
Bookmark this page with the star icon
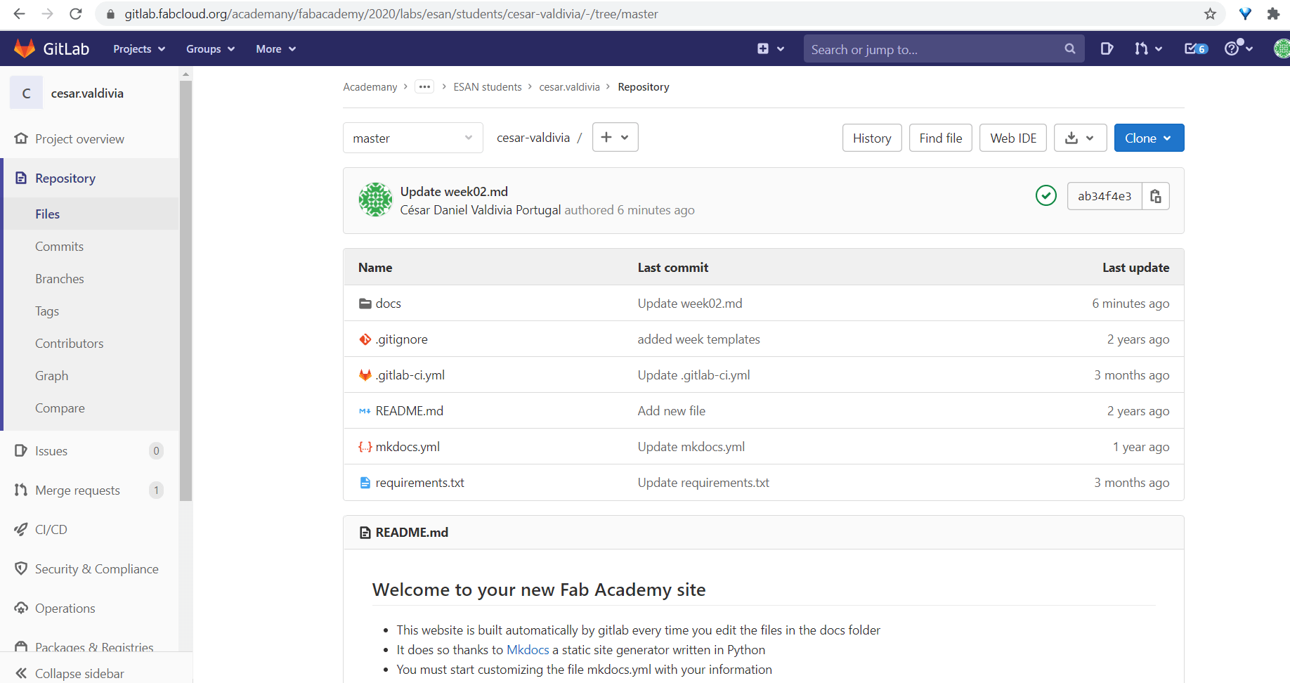(1210, 14)
